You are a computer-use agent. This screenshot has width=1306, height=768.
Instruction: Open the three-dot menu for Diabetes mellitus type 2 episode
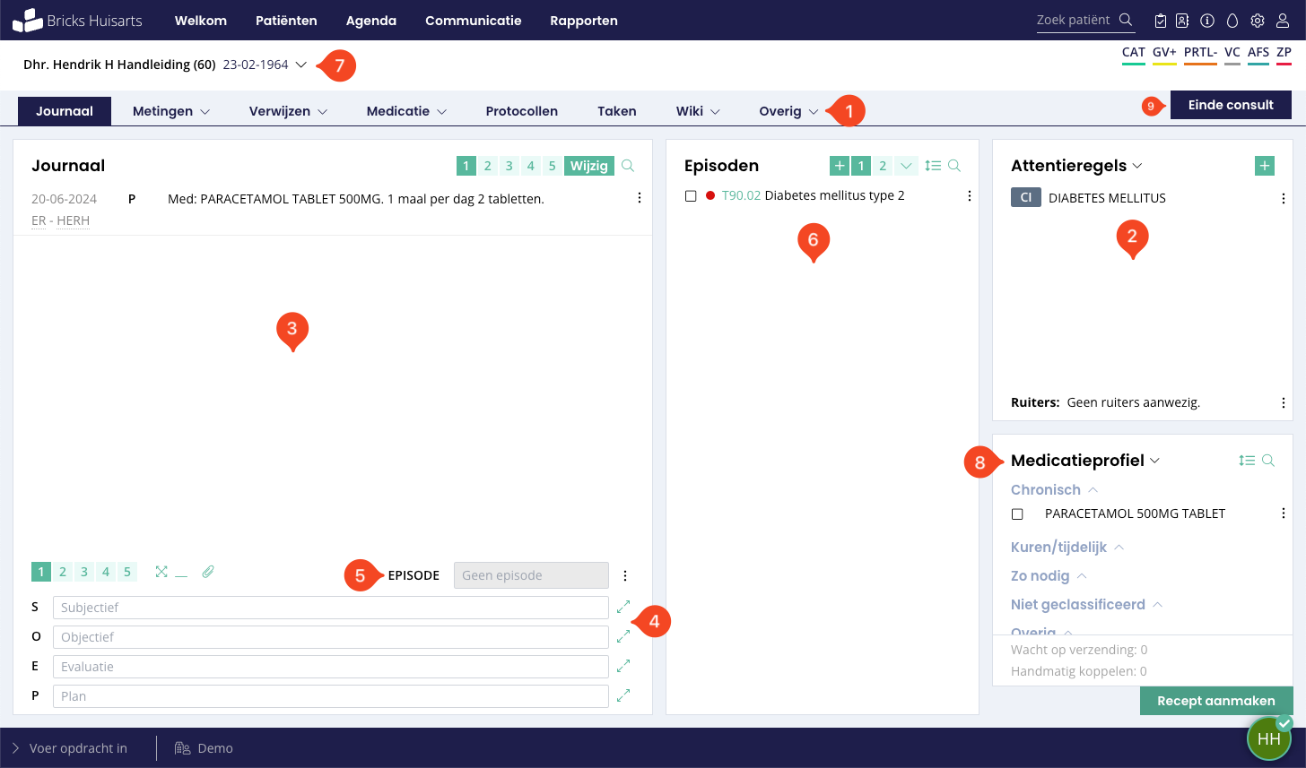click(969, 196)
